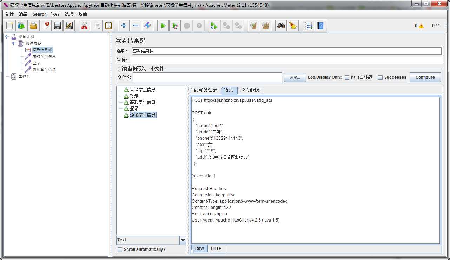
Task: Click the Cut scissors icon
Action: pos(84,26)
